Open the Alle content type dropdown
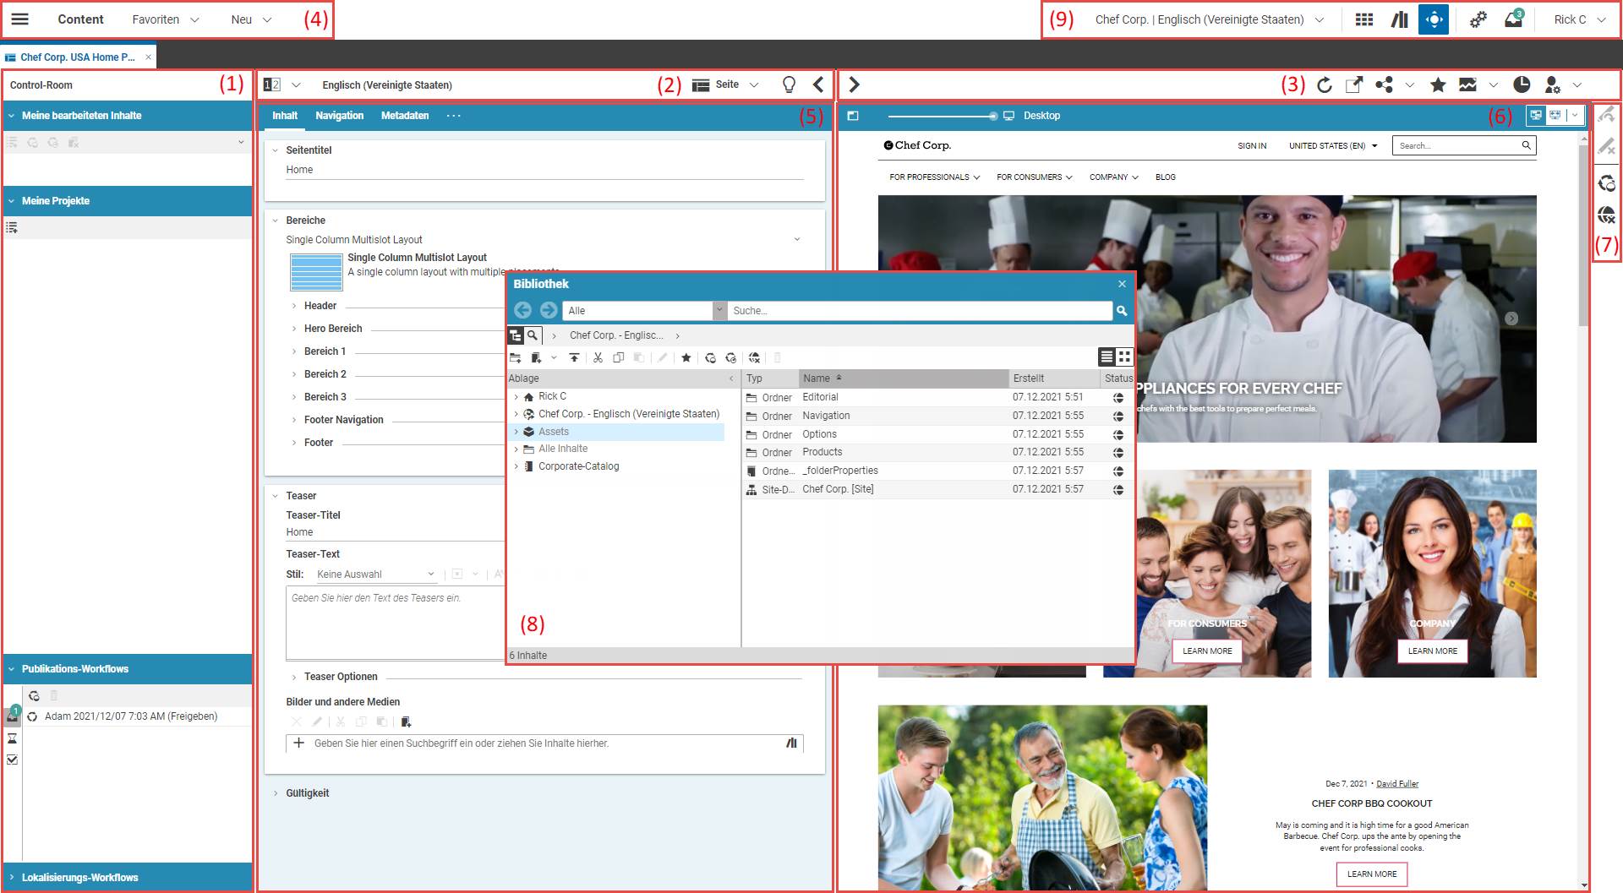This screenshot has height=893, width=1623. click(x=719, y=311)
